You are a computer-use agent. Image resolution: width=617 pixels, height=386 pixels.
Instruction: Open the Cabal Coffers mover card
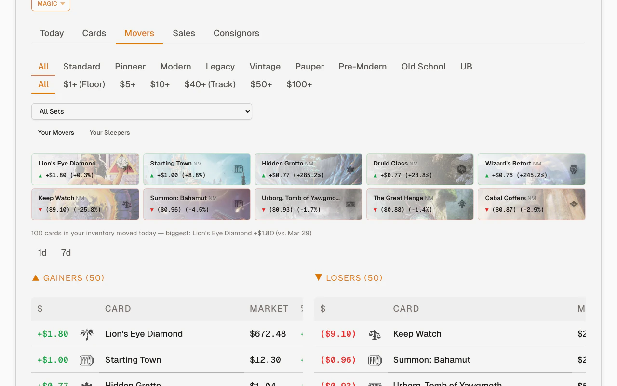click(x=532, y=204)
